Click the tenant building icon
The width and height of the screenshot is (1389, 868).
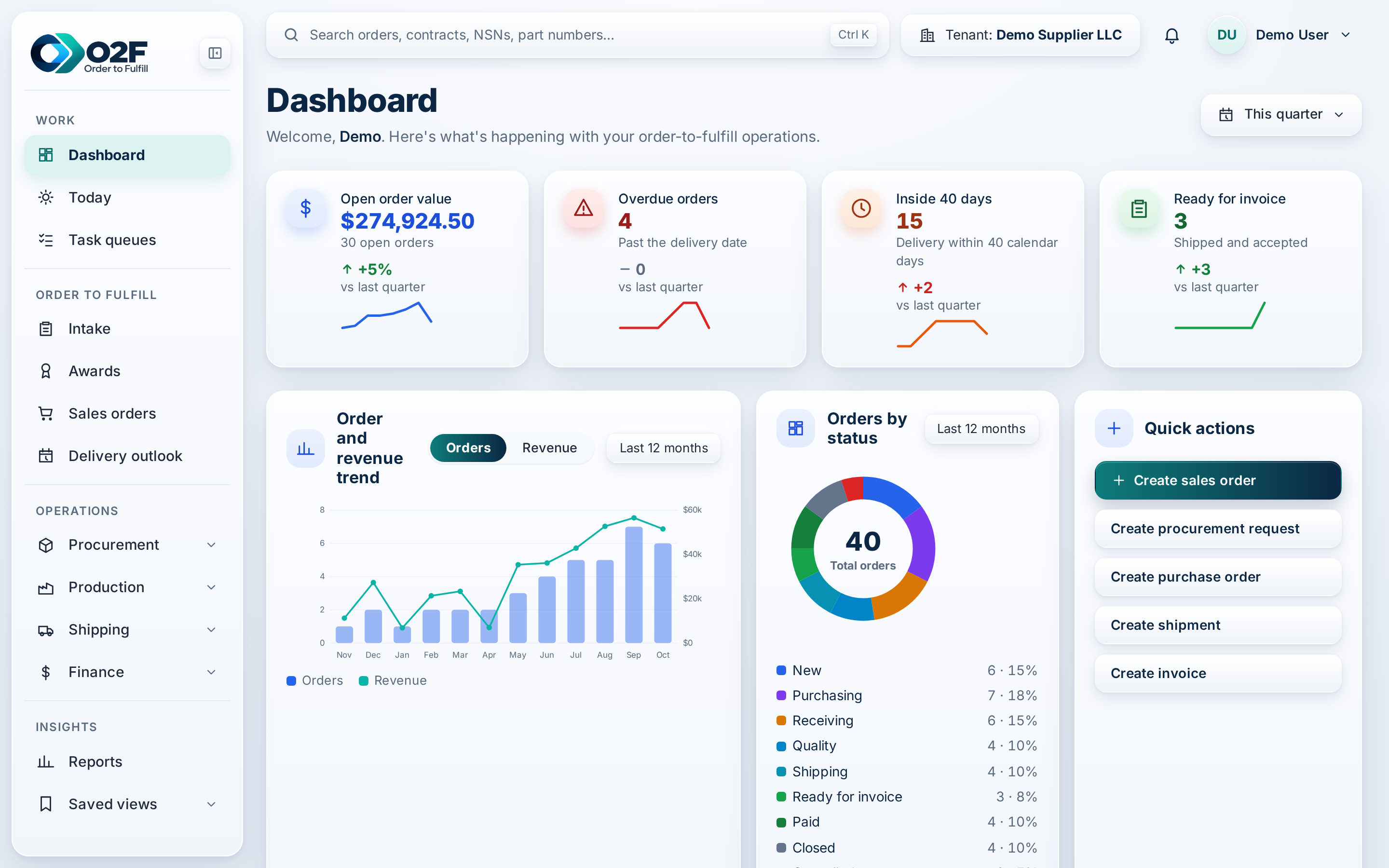click(x=927, y=36)
